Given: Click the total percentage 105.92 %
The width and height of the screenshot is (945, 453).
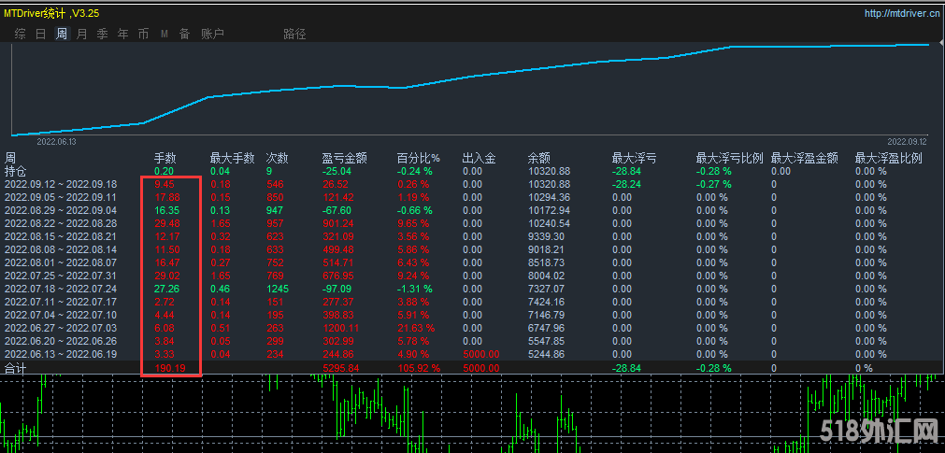Looking at the screenshot, I should tap(418, 368).
